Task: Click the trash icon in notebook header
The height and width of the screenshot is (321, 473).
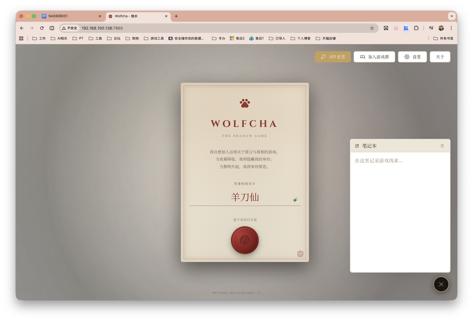Action: (x=442, y=146)
